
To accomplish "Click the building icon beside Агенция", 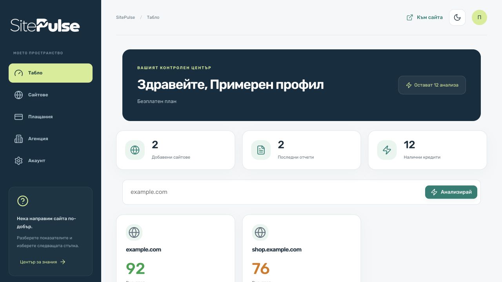I will pyautogui.click(x=18, y=139).
